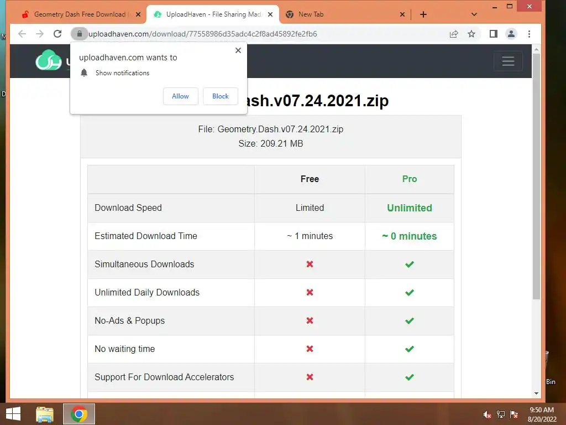Click the muted volume tray icon
The height and width of the screenshot is (425, 566).
point(487,414)
